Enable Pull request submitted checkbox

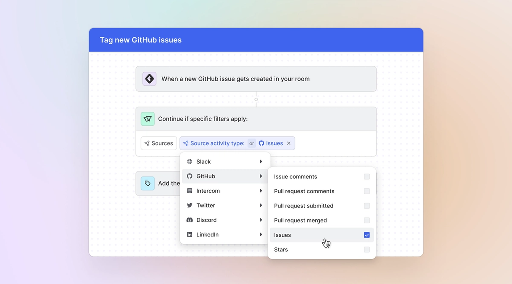click(x=367, y=206)
